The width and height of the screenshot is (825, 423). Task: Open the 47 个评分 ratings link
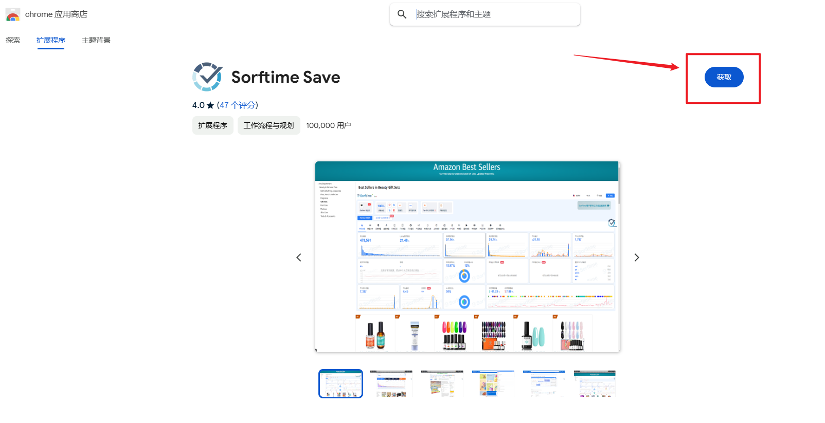coord(238,105)
